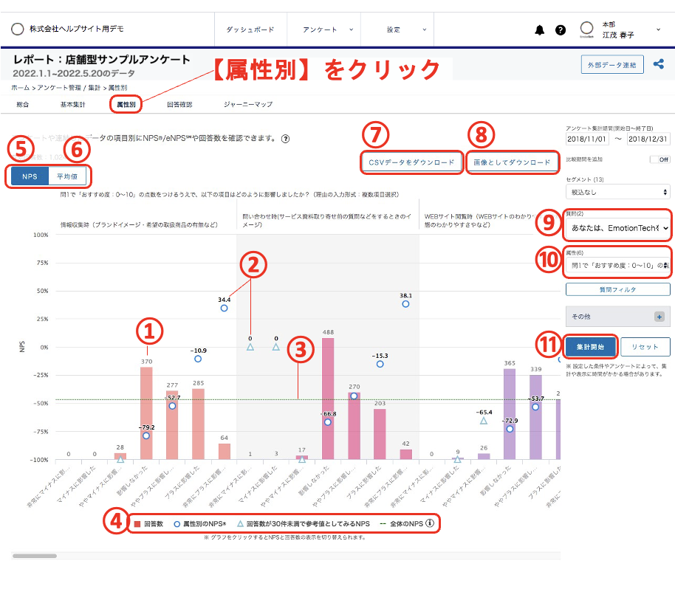This screenshot has height=589, width=675.
Task: Open the user avatar for 江茂 春子
Action: pos(587,28)
